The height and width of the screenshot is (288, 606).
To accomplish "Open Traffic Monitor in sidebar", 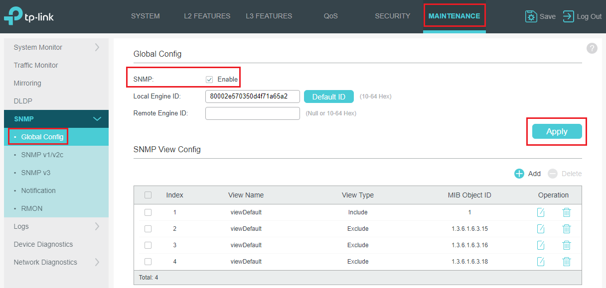I will [36, 65].
